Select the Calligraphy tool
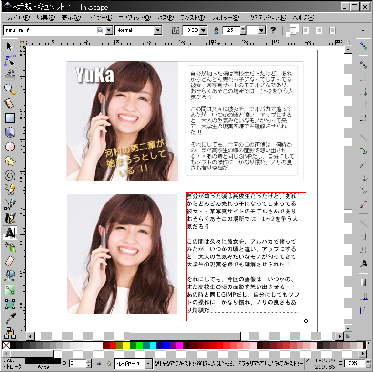The image size is (373, 372). click(x=10, y=218)
